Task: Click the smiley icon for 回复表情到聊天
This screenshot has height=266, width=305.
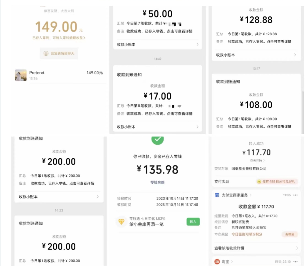Action: [x=46, y=54]
